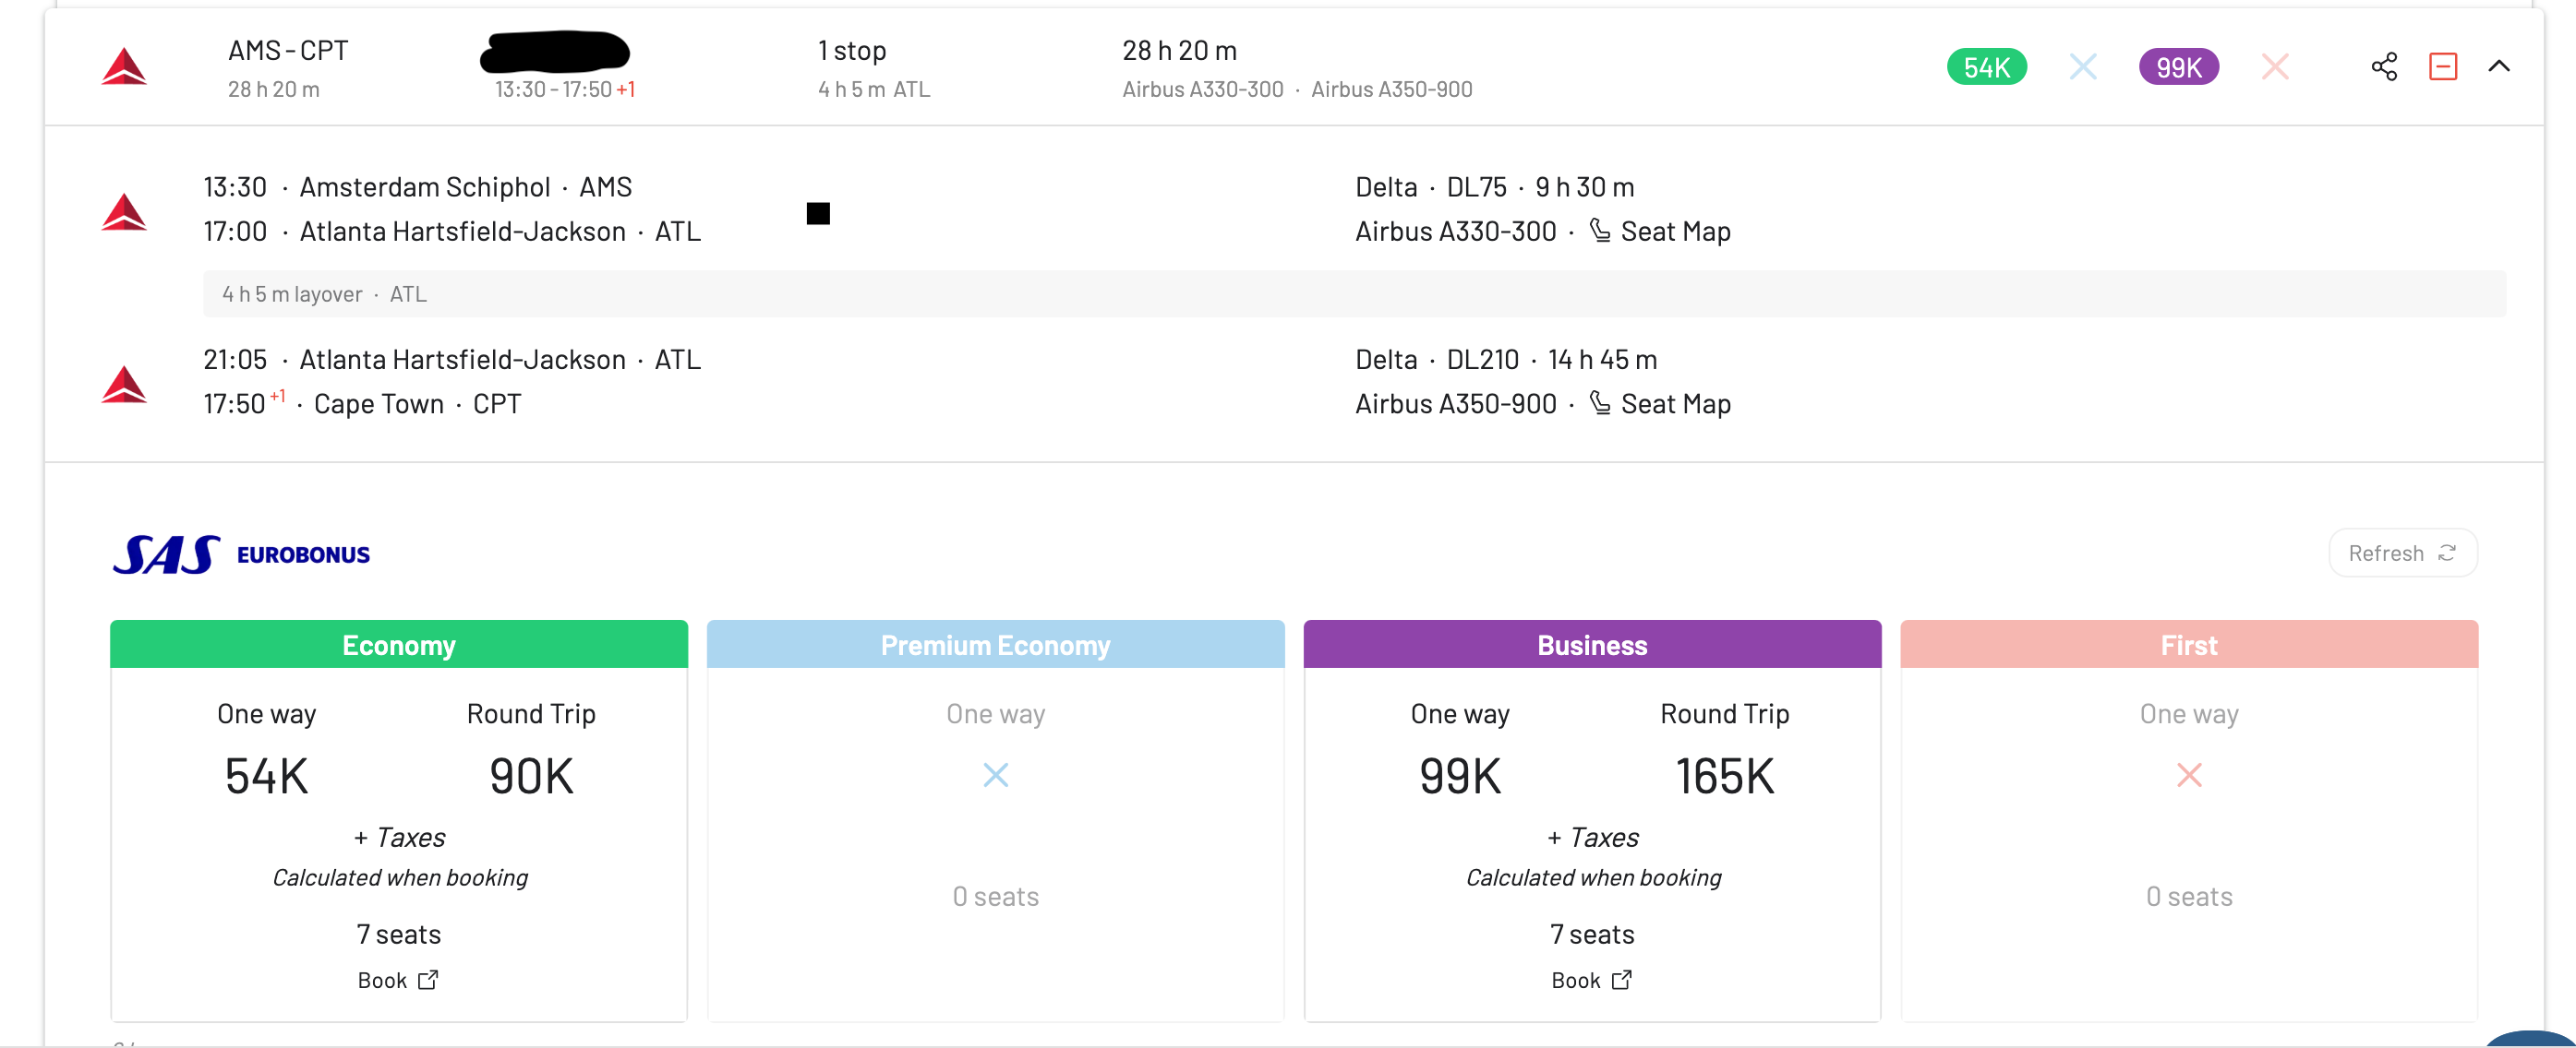Viewport: 2576px width, 1048px height.
Task: Click the SAS EuroBonus logo
Action: pos(170,553)
